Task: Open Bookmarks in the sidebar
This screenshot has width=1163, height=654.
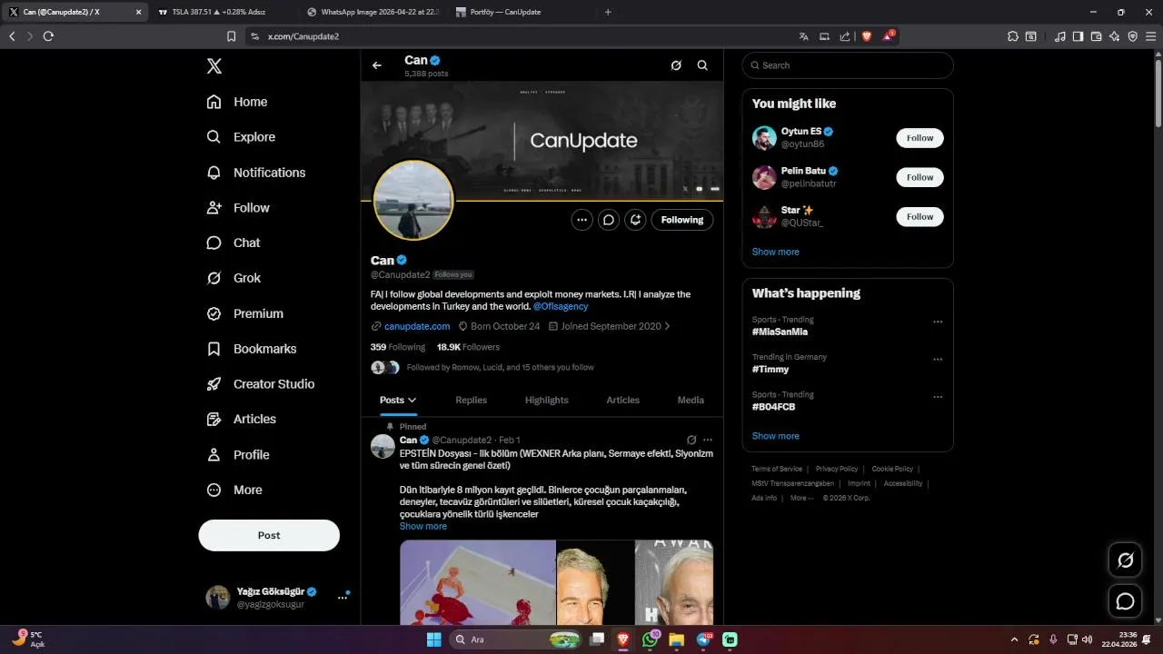Action: click(x=252, y=349)
